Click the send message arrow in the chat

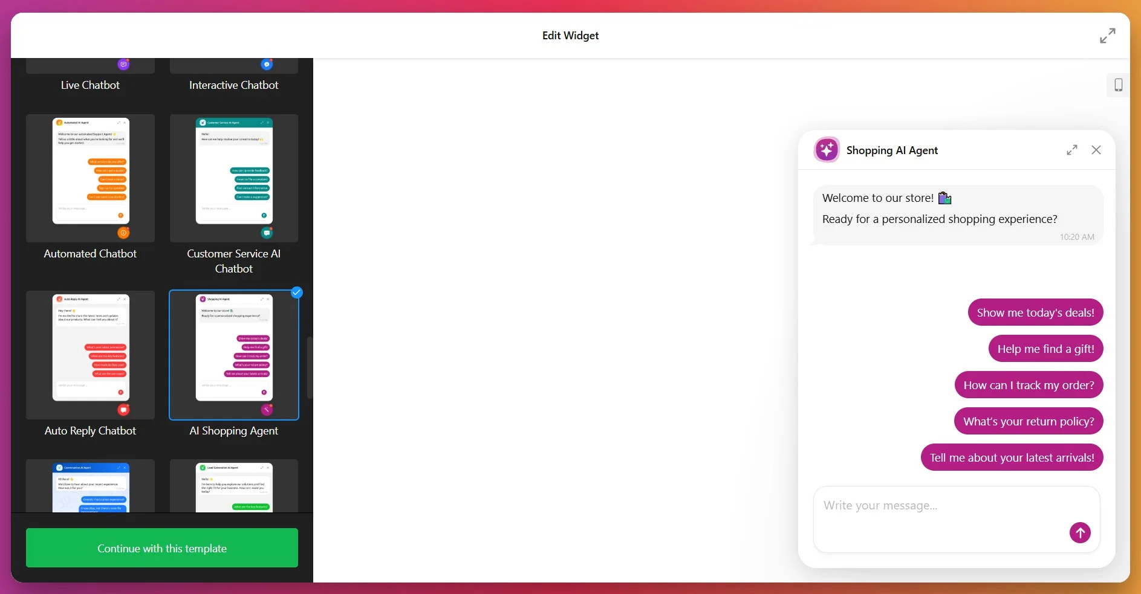1080,533
